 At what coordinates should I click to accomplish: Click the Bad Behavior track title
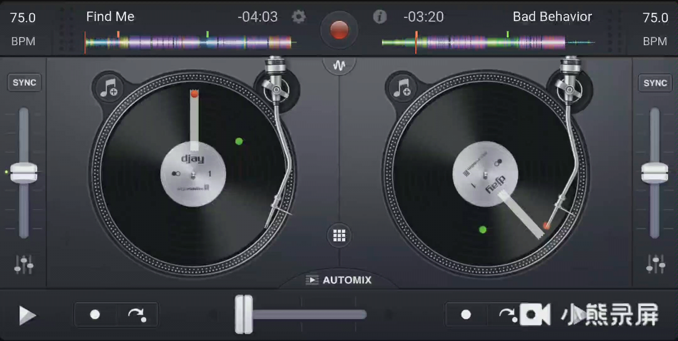[552, 17]
